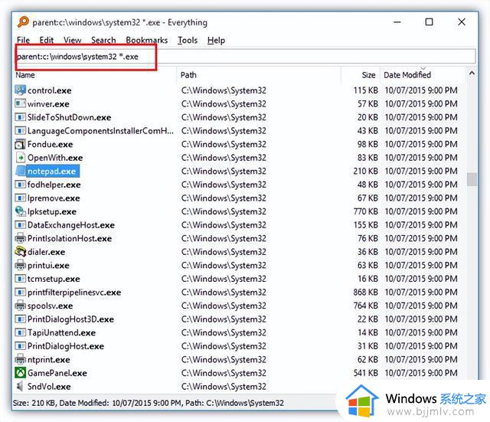Open the View menu
This screenshot has height=422, width=490.
coord(72,40)
